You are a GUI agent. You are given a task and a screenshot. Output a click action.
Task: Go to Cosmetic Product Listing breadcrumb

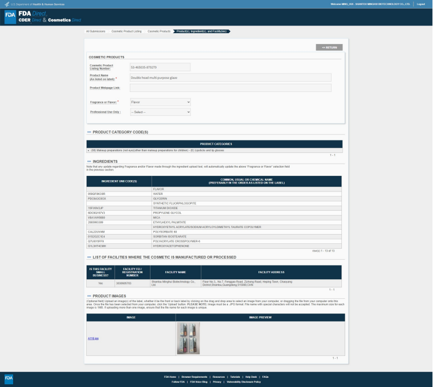126,31
